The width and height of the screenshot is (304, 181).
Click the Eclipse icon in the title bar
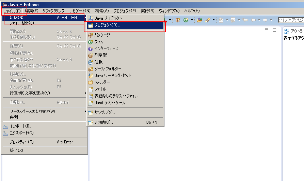(5, 5)
